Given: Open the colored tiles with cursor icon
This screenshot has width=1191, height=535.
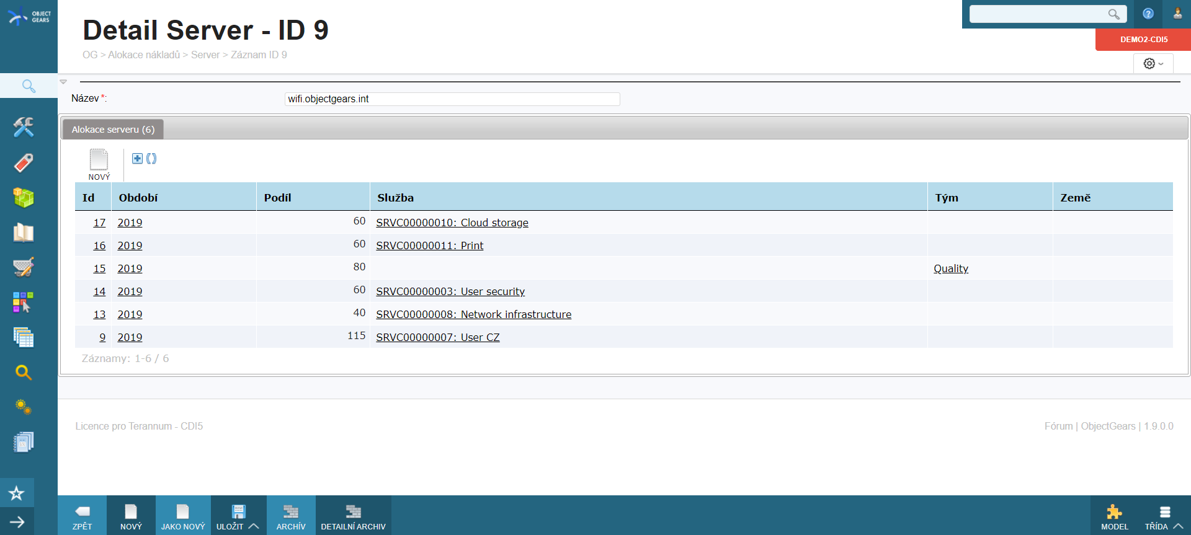Looking at the screenshot, I should 24,303.
